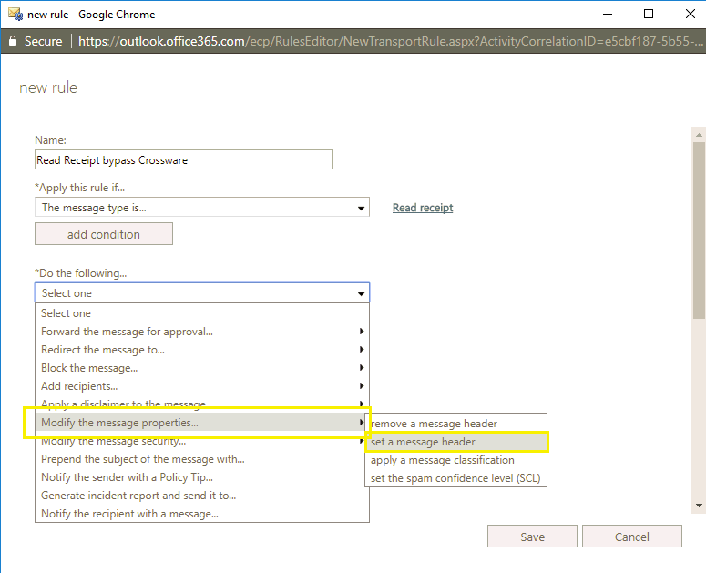This screenshot has width=706, height=573.
Task: Expand arrow beside 'Forward the message for approval'
Action: click(361, 332)
